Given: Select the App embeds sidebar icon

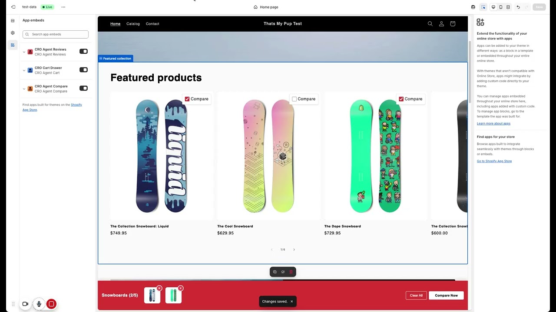Looking at the screenshot, I should (13, 45).
